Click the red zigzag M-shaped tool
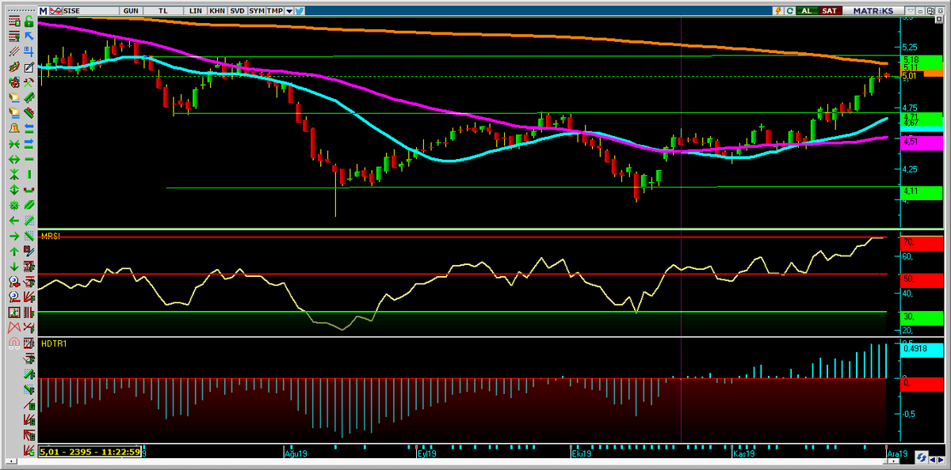The image size is (951, 470). (14, 327)
